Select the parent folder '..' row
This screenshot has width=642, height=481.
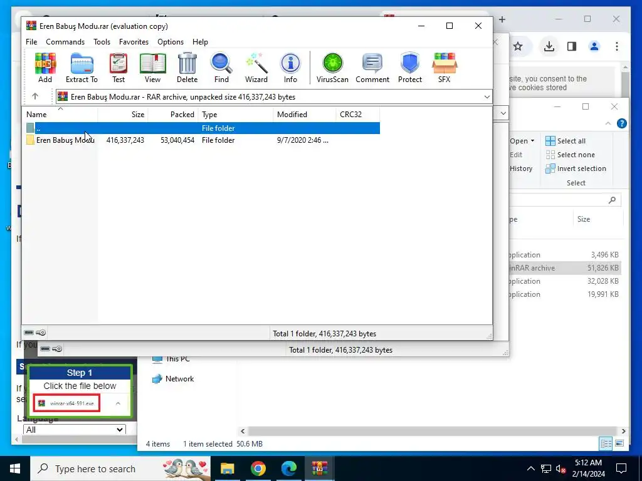tap(201, 128)
